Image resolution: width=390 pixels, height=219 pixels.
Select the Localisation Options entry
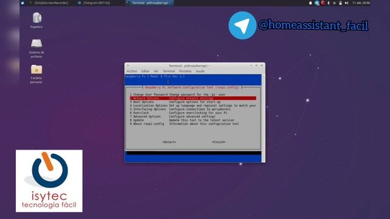click(193, 105)
